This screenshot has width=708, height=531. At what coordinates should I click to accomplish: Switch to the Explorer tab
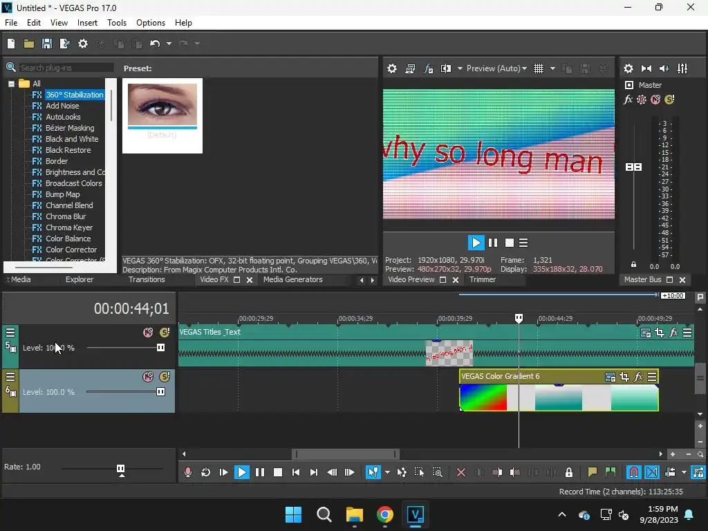click(x=80, y=279)
